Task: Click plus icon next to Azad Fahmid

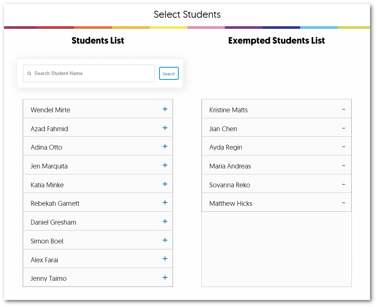Action: [165, 128]
